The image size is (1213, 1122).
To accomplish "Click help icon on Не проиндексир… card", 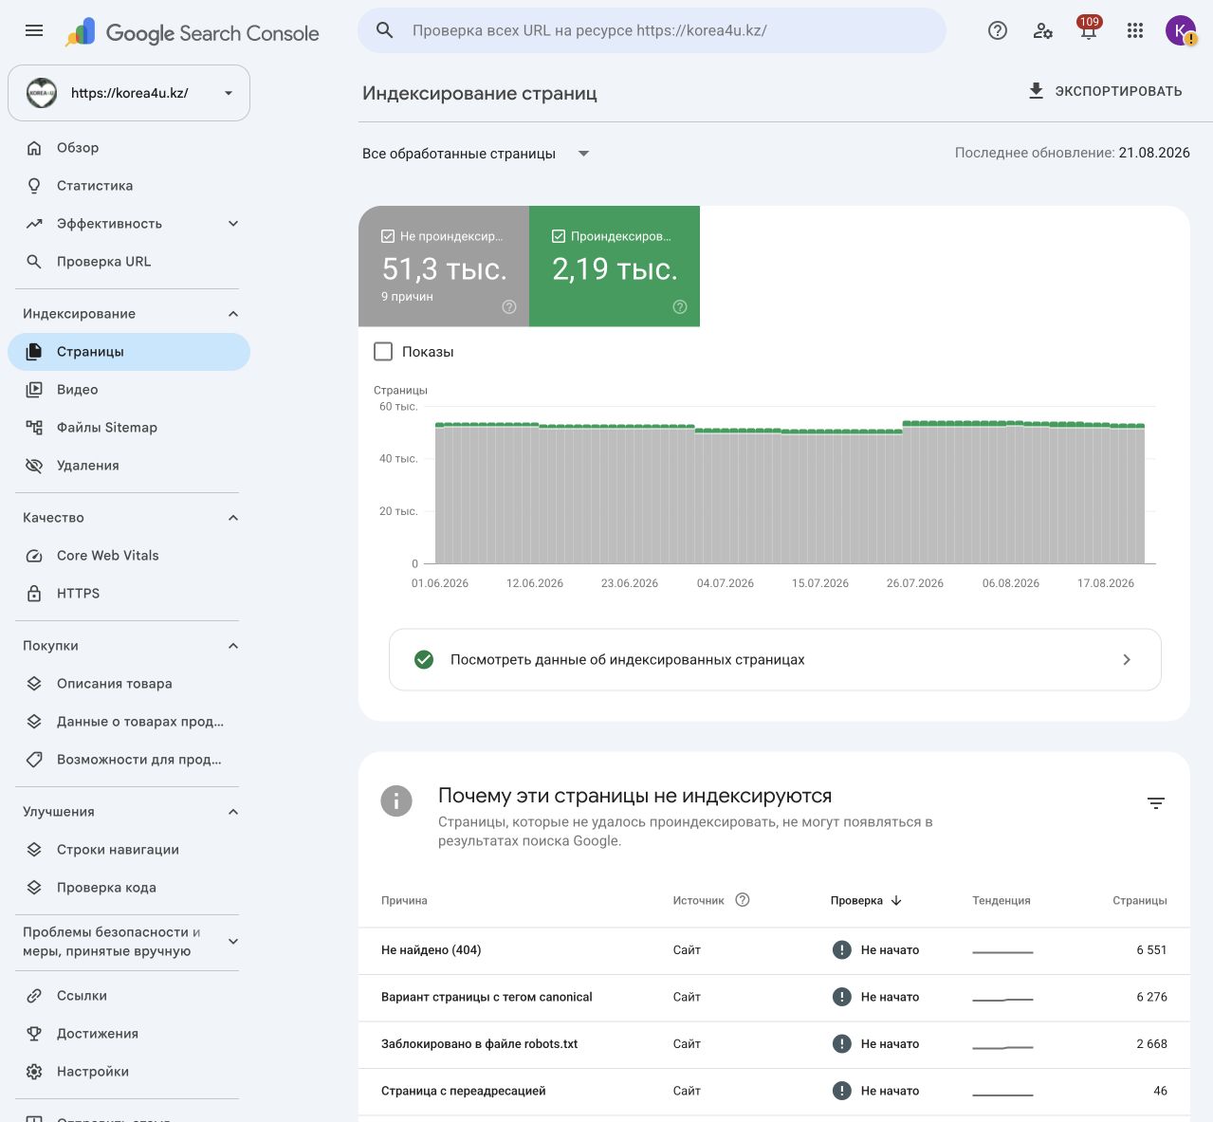I will click(x=509, y=307).
